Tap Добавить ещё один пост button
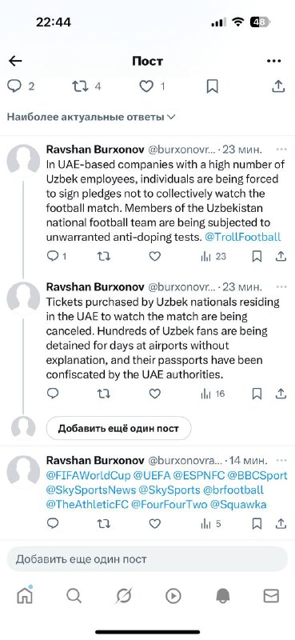This screenshot has height=640, width=295. pos(118,429)
